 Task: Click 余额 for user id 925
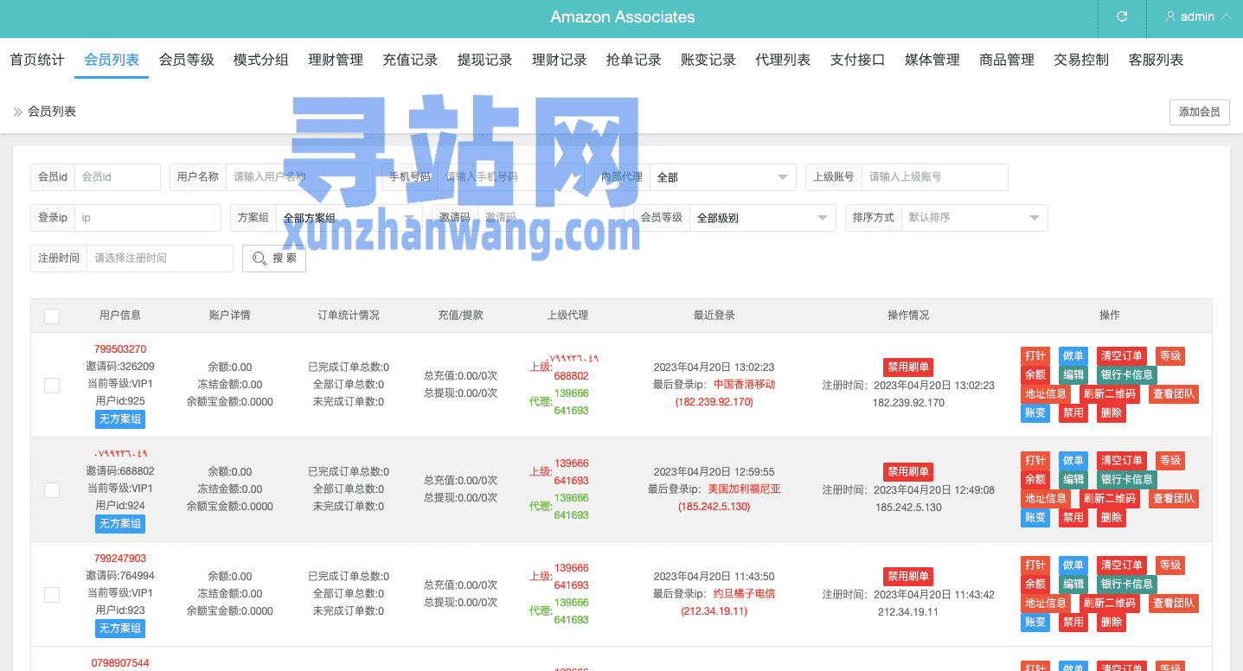click(1035, 375)
